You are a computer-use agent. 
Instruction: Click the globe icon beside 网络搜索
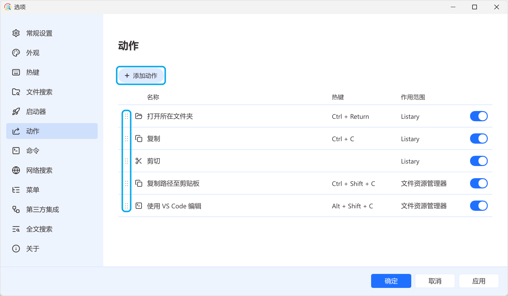pyautogui.click(x=16, y=170)
